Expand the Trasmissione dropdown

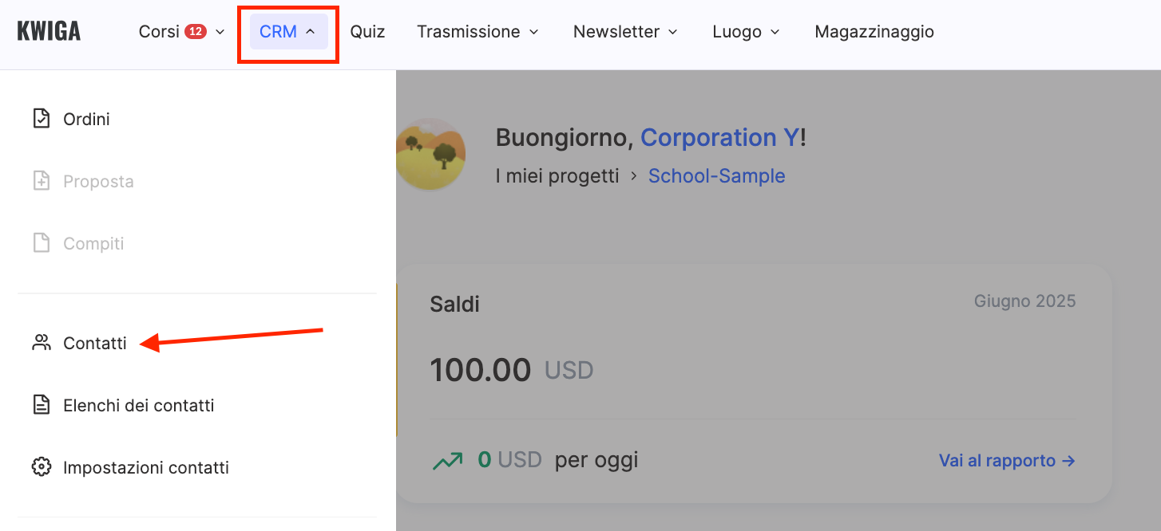click(477, 32)
